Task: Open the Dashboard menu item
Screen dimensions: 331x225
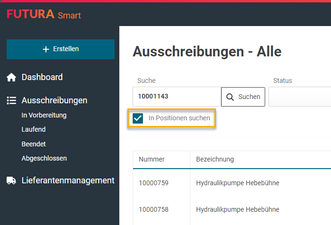Action: point(42,77)
